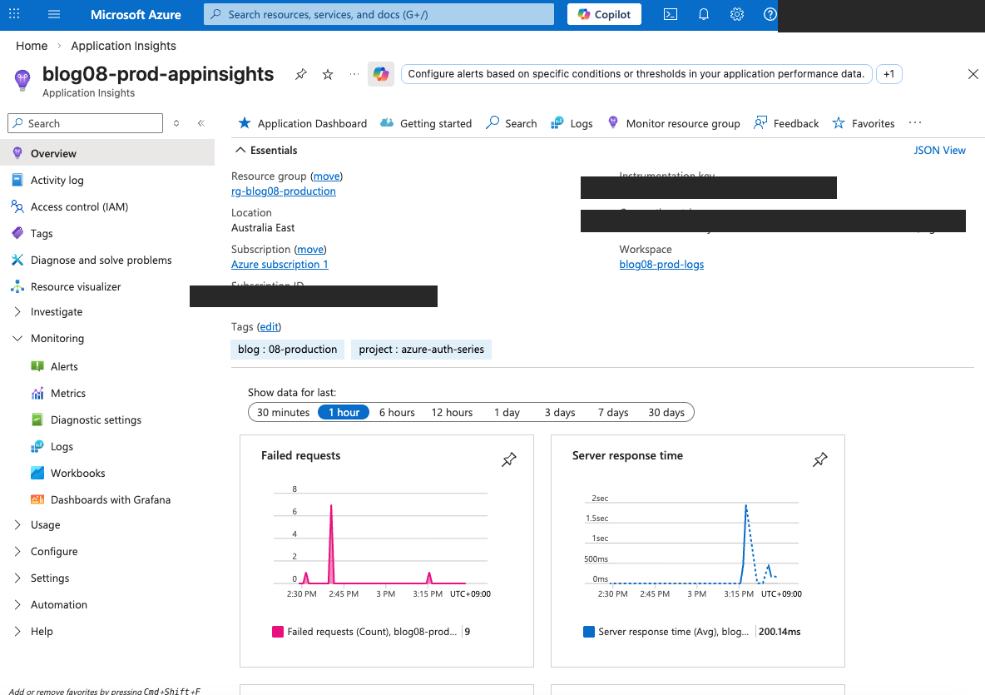
Task: Open Logs from the command toolbar
Action: (x=572, y=123)
